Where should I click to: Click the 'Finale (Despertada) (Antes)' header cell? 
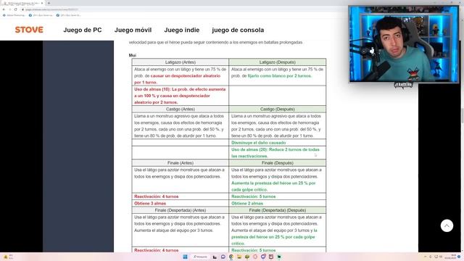(x=181, y=210)
